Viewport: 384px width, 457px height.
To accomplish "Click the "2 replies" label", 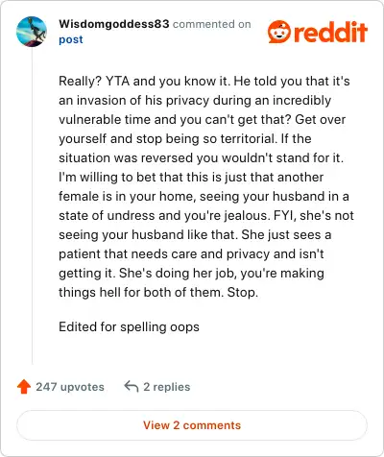I will point(167,387).
